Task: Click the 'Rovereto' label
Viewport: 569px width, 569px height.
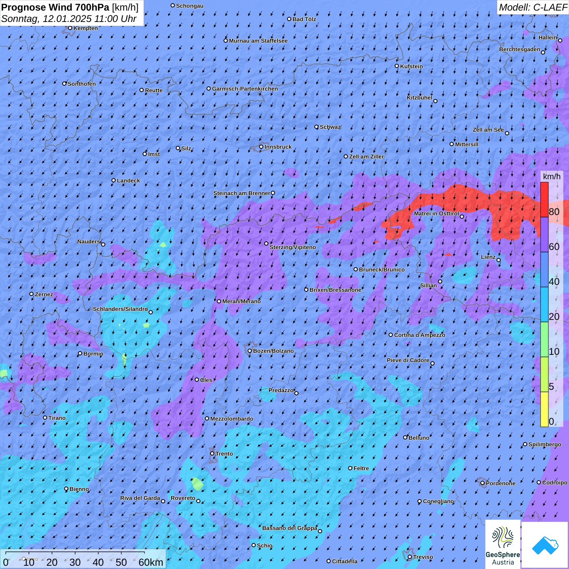Action: [x=183, y=498]
